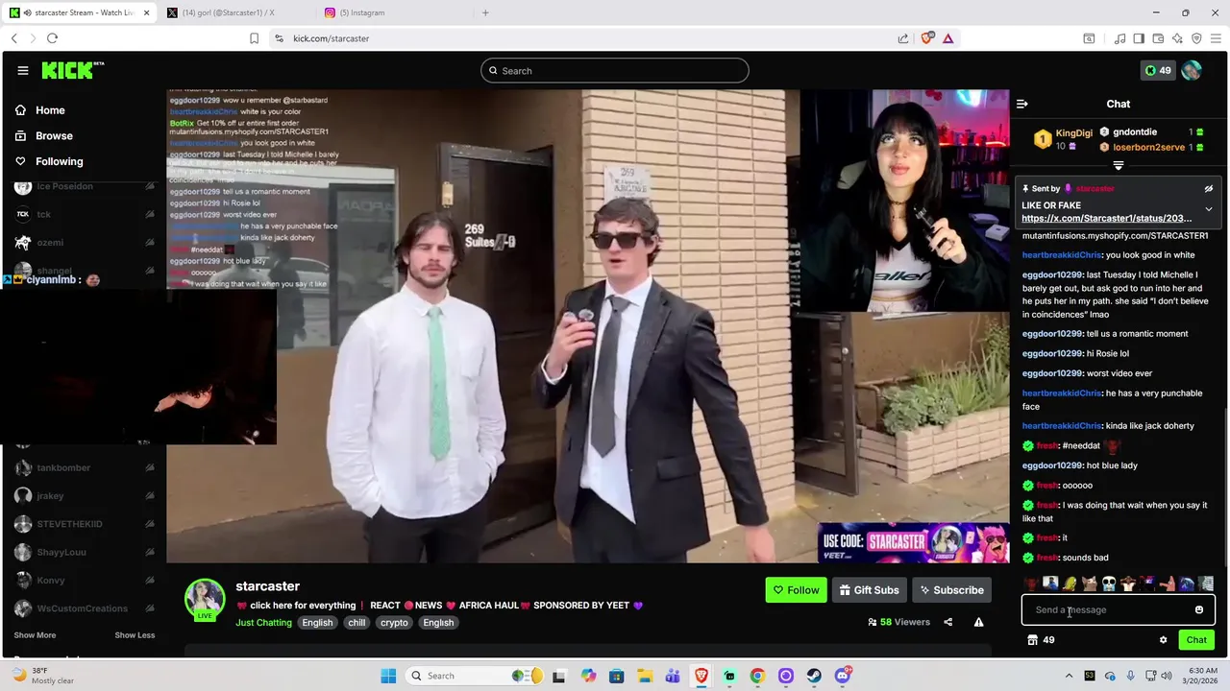This screenshot has width=1230, height=691.
Task: Open the emoji picker in message box
Action: [1199, 609]
